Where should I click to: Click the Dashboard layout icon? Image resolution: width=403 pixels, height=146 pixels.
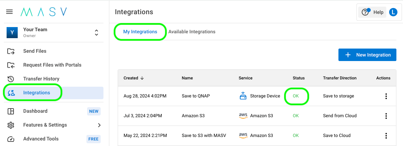11,111
